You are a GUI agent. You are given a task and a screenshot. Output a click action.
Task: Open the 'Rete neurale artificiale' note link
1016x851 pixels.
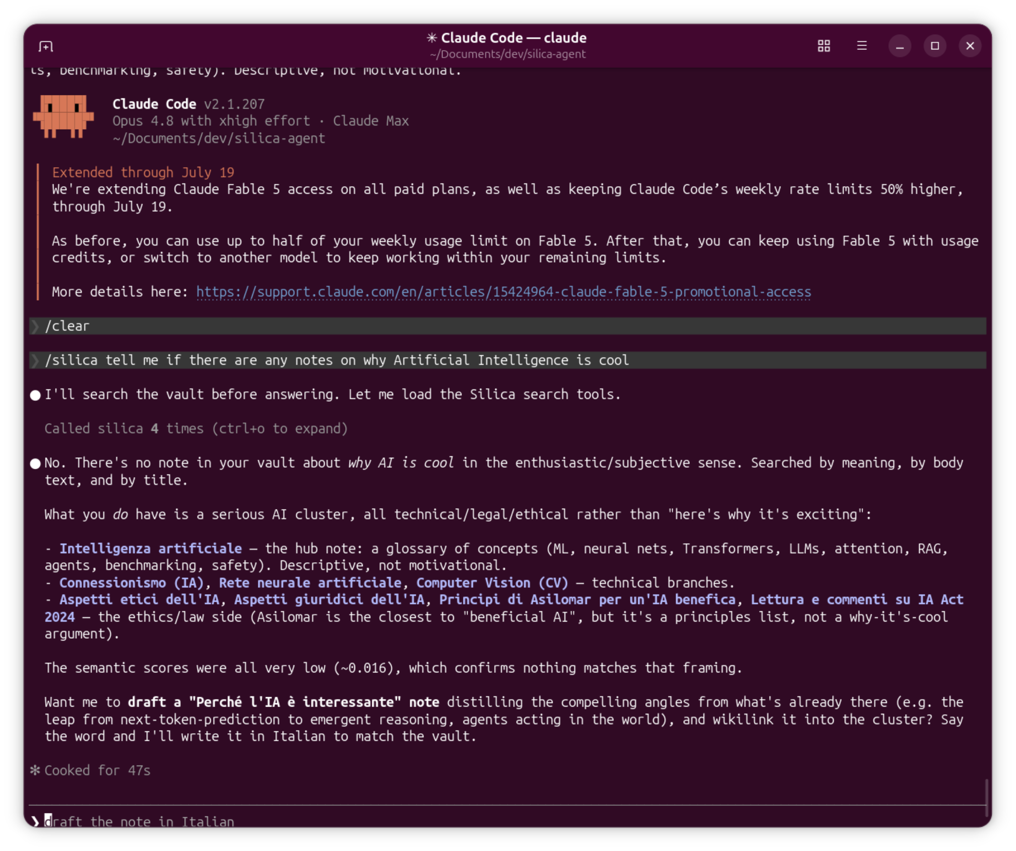pos(310,583)
